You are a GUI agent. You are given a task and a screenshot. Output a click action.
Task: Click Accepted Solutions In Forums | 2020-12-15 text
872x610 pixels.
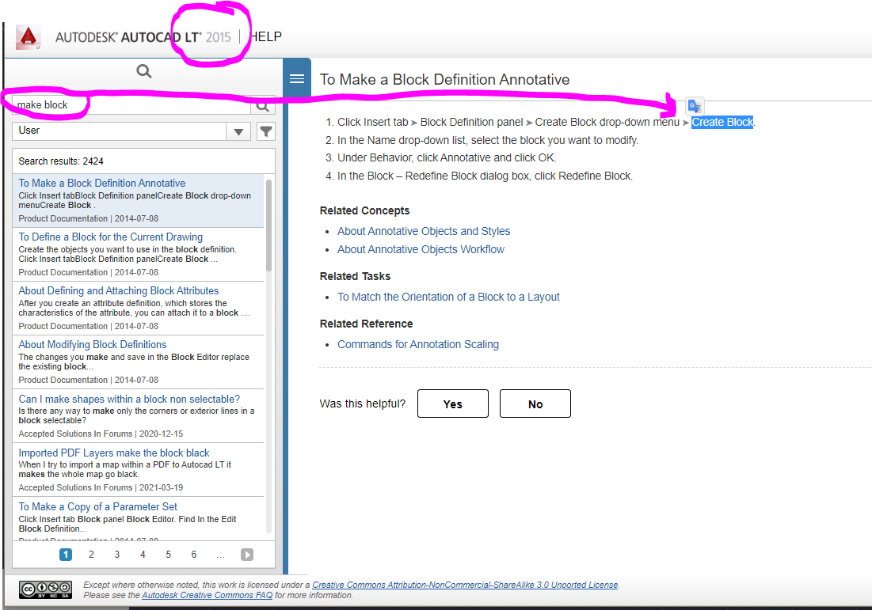click(x=101, y=434)
